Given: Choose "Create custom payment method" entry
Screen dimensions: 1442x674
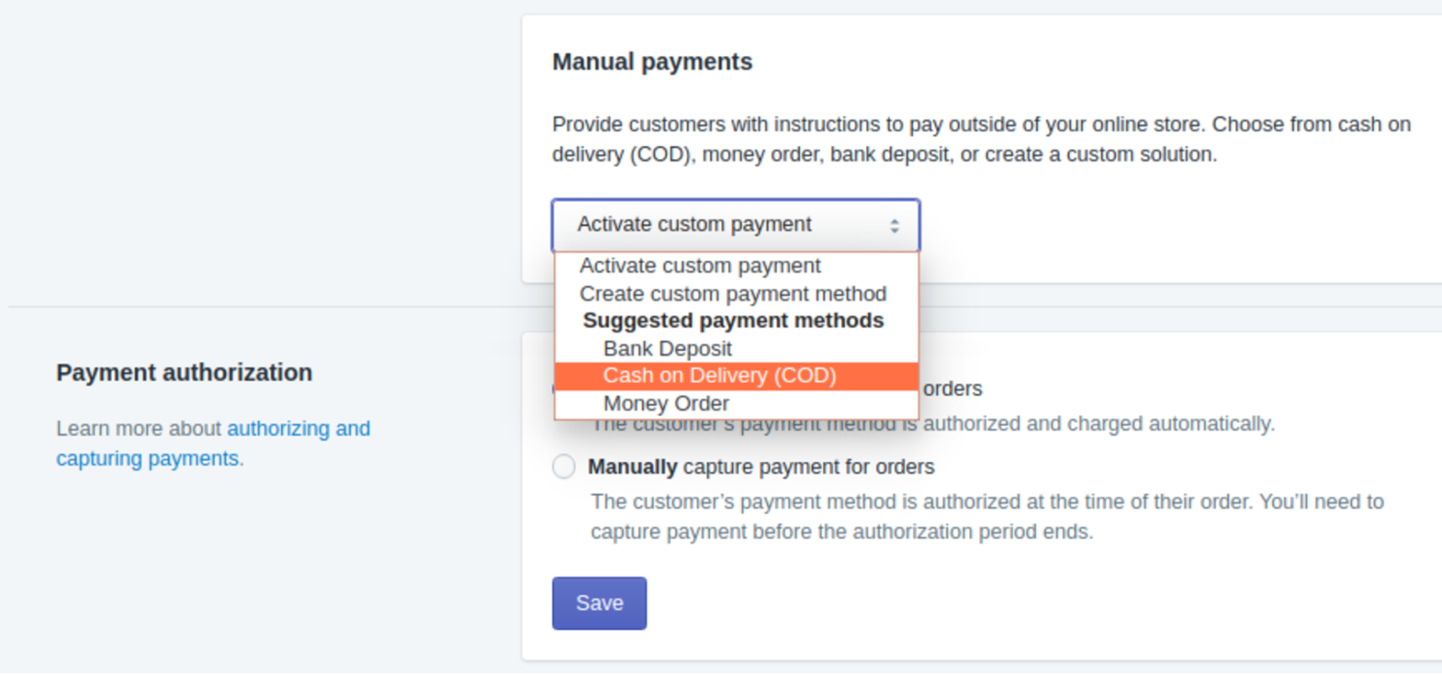Looking at the screenshot, I should click(x=733, y=294).
